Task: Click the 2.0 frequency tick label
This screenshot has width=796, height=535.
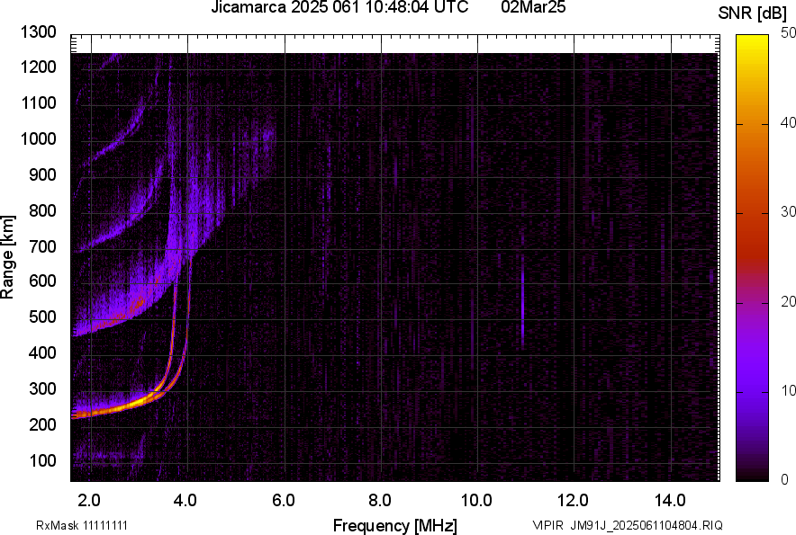Action: 90,500
